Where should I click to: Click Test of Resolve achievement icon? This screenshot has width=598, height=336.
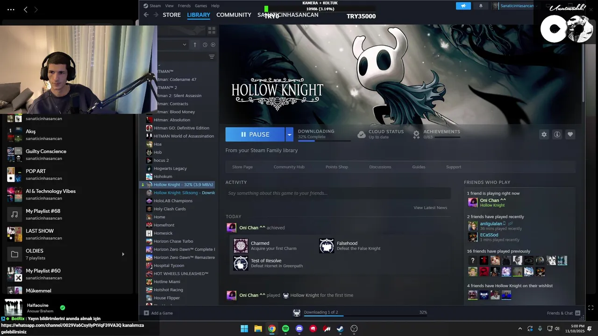click(x=241, y=263)
